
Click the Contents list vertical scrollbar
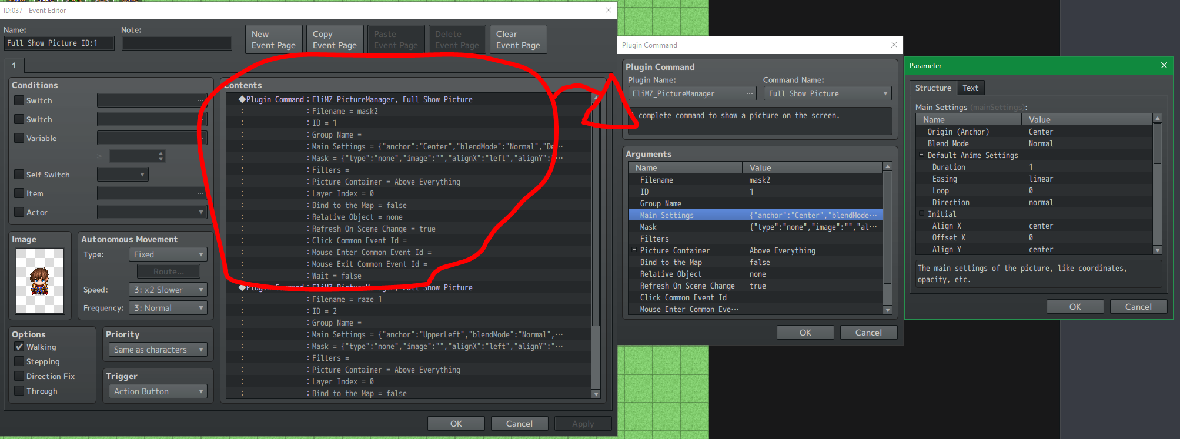596,245
